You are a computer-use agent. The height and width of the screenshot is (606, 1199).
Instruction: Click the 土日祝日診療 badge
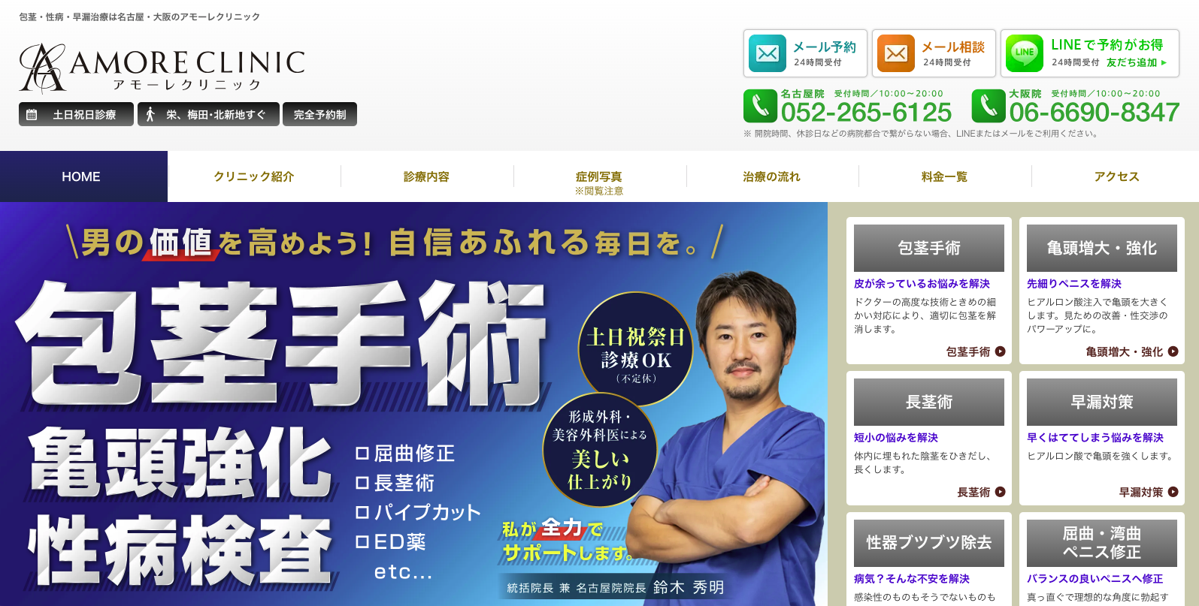[x=76, y=114]
